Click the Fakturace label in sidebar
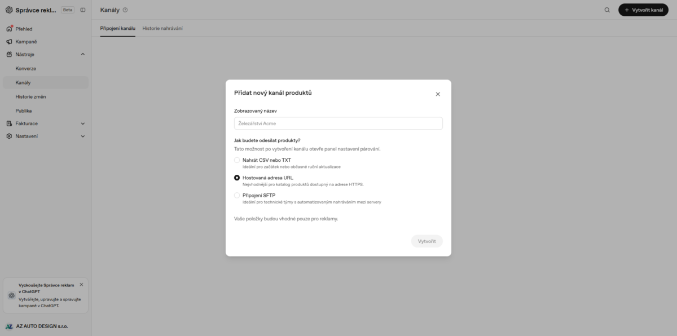Viewport: 677px width, 336px height. coord(27,123)
